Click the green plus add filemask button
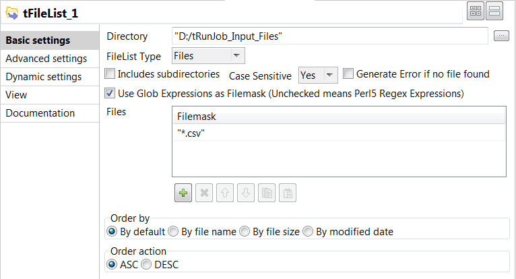Viewport: 516px width, 279px height. point(183,193)
